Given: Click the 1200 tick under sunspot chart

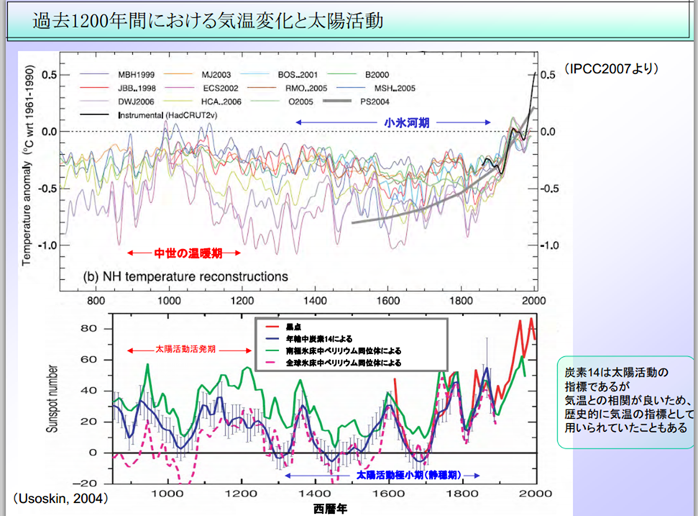Looking at the screenshot, I should [242, 494].
